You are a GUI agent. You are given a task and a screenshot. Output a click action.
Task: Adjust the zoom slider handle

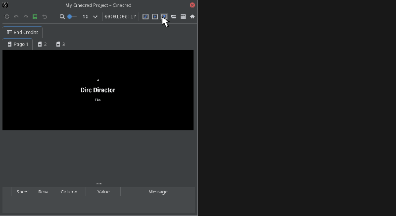click(x=70, y=17)
